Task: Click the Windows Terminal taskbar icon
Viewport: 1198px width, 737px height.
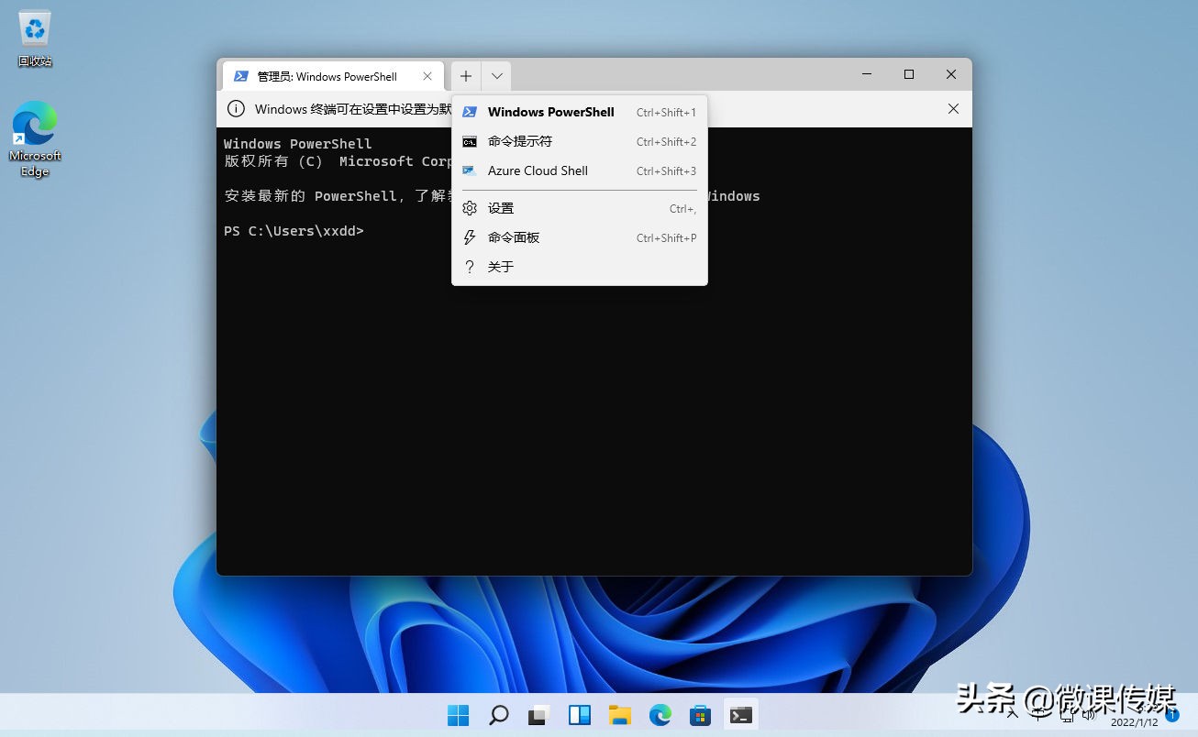Action: click(x=740, y=715)
